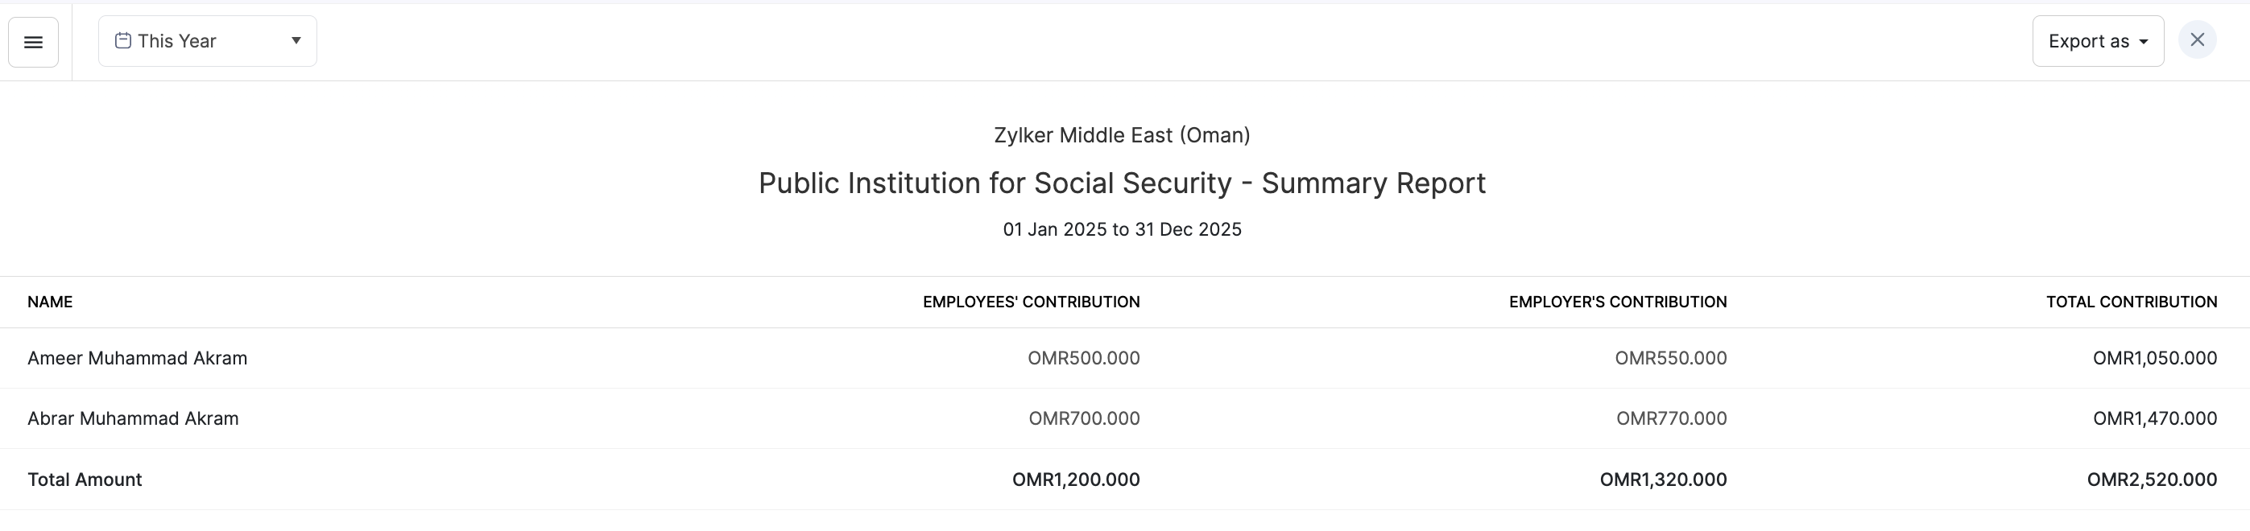Close the report with X icon
This screenshot has height=531, width=2250.
[2197, 40]
